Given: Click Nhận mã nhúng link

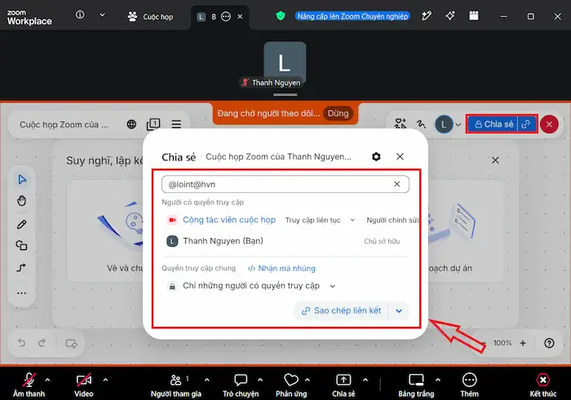Looking at the screenshot, I should 281,268.
